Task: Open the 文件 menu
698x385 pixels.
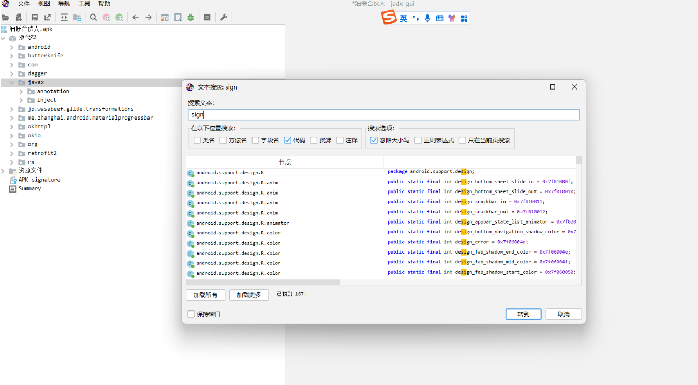Action: [23, 4]
